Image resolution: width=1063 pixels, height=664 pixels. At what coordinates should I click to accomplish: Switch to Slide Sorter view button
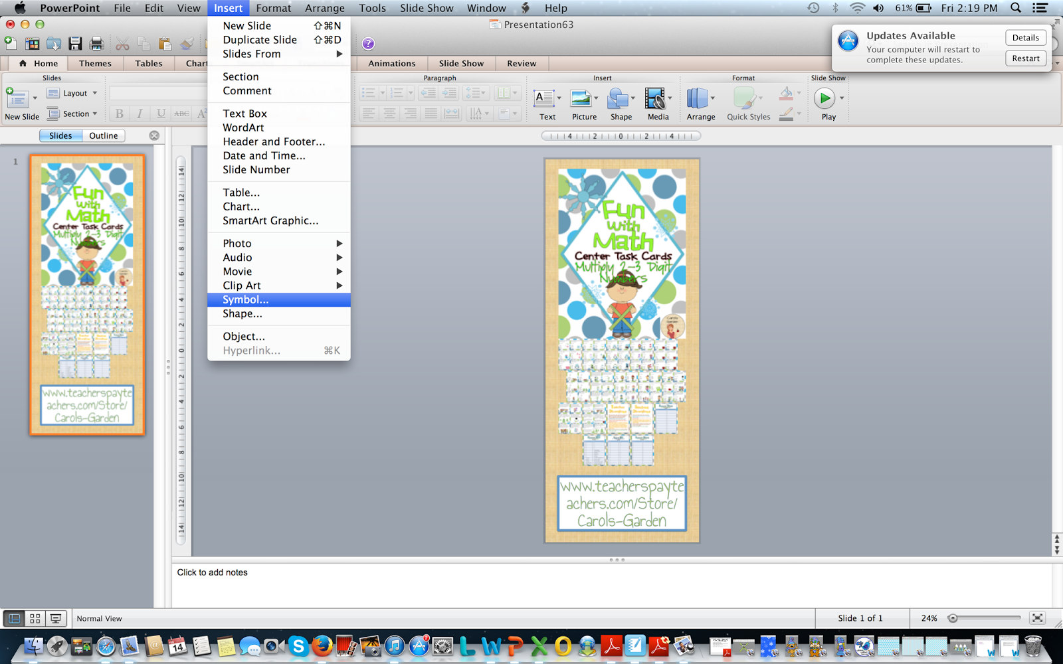[35, 618]
